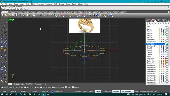Open the Layers panel options gear

click(169, 21)
